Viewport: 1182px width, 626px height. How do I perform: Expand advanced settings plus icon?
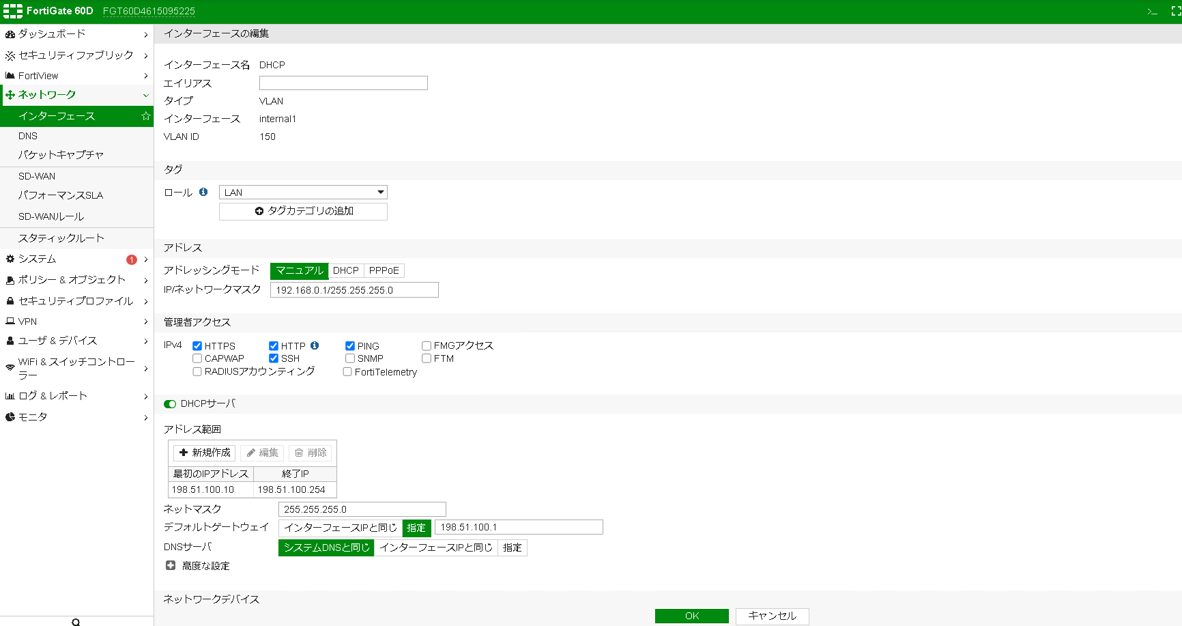[171, 565]
